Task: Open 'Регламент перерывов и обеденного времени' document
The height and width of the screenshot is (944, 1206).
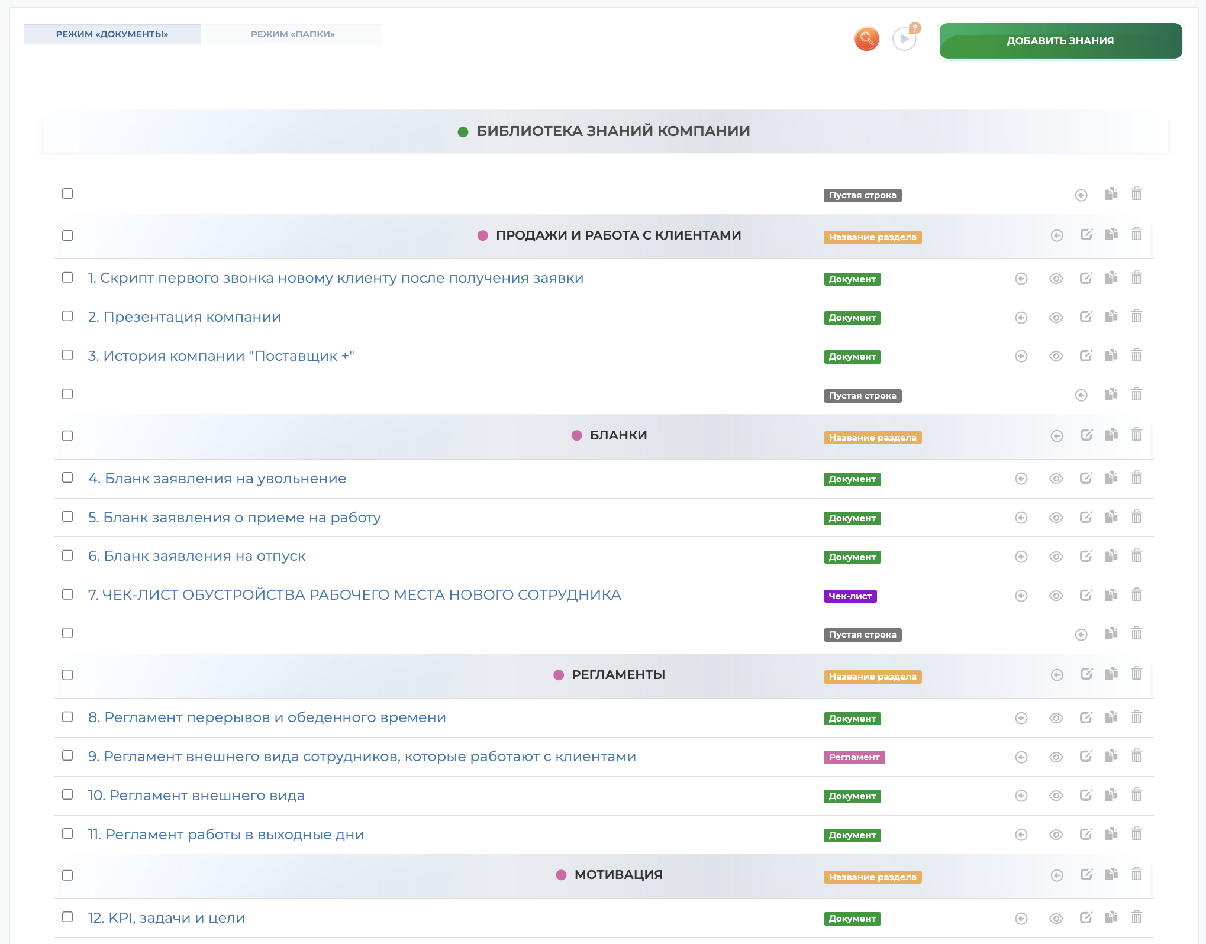Action: tap(267, 717)
